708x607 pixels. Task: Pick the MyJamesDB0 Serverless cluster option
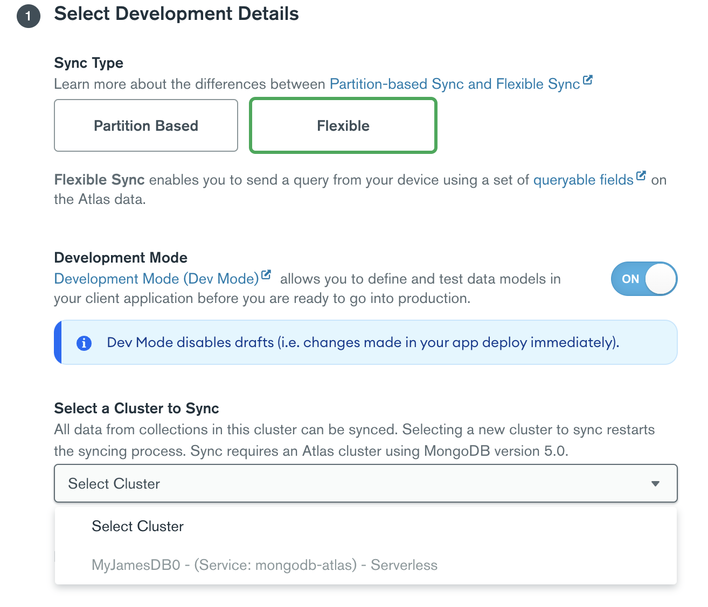click(265, 565)
